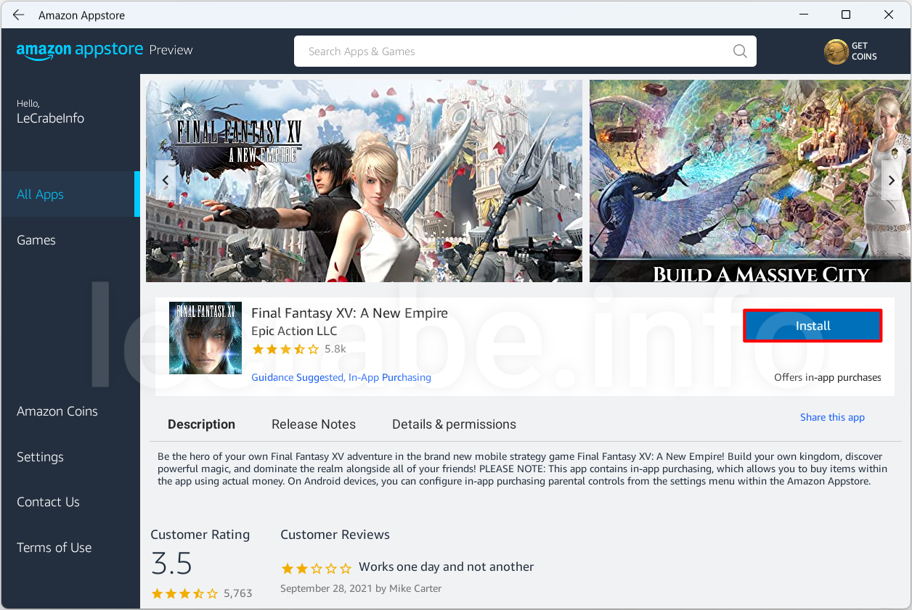Close the Amazon Appstore window
Viewport: 912px width, 610px height.
(x=889, y=15)
